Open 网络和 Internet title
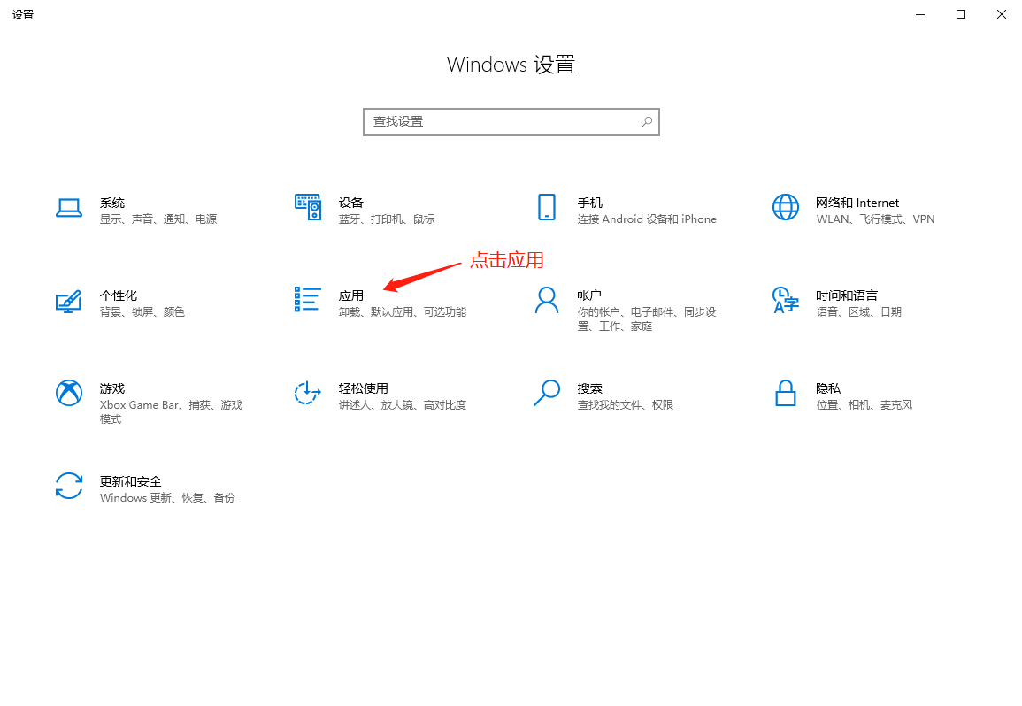Viewport: 1022px width, 706px height. tap(857, 203)
